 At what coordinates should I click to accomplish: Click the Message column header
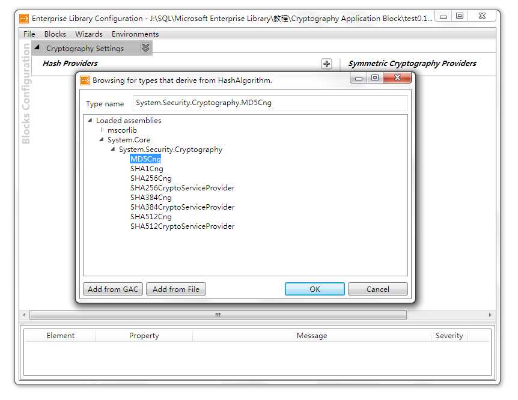pos(312,336)
